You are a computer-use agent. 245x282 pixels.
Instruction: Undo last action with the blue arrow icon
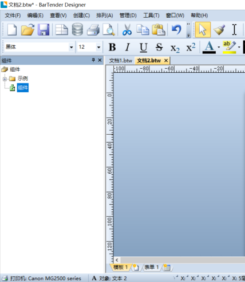176,30
